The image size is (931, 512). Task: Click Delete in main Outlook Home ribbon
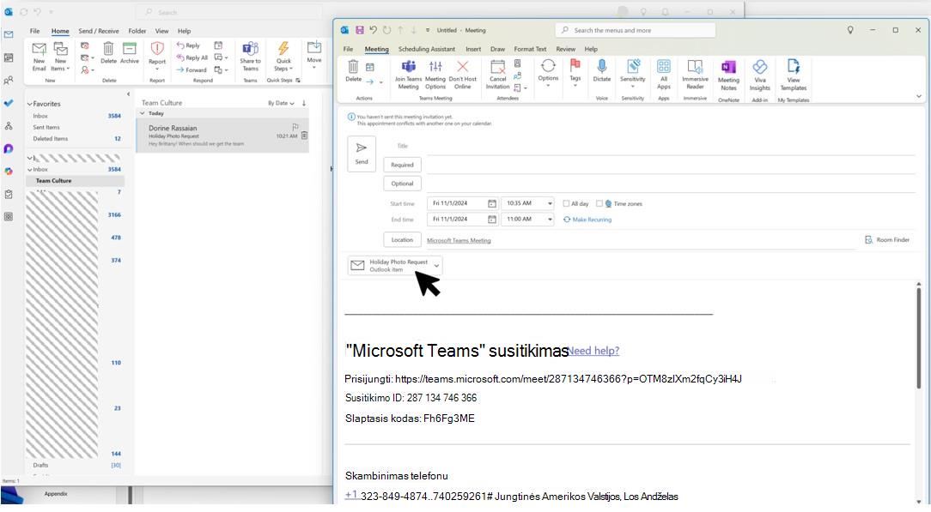click(109, 53)
